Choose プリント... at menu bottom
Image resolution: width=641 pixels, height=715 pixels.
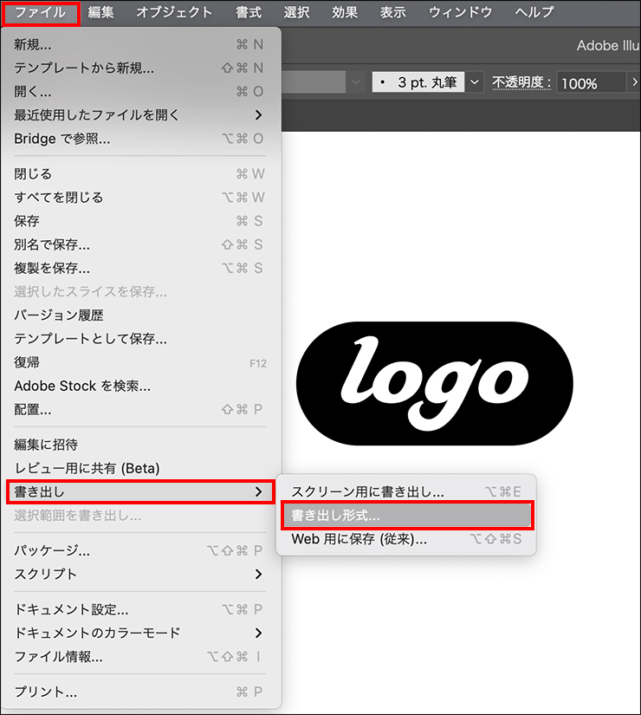point(46,692)
